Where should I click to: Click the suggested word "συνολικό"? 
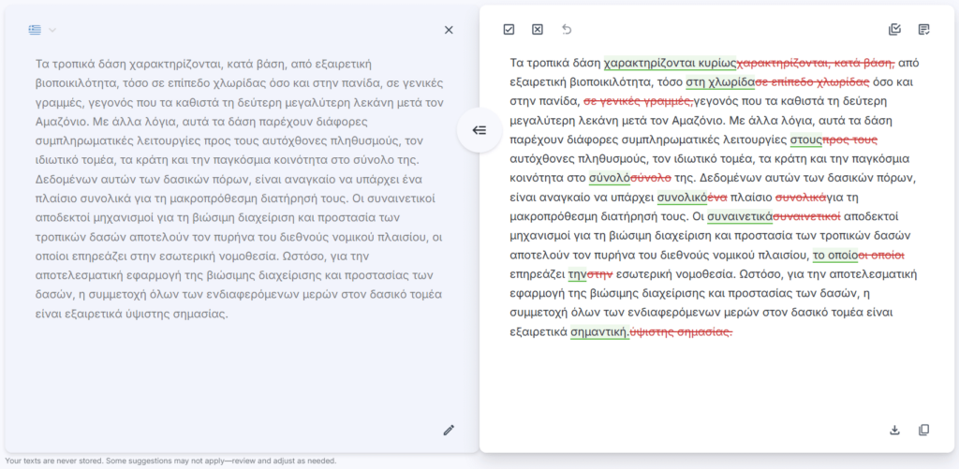(x=681, y=198)
